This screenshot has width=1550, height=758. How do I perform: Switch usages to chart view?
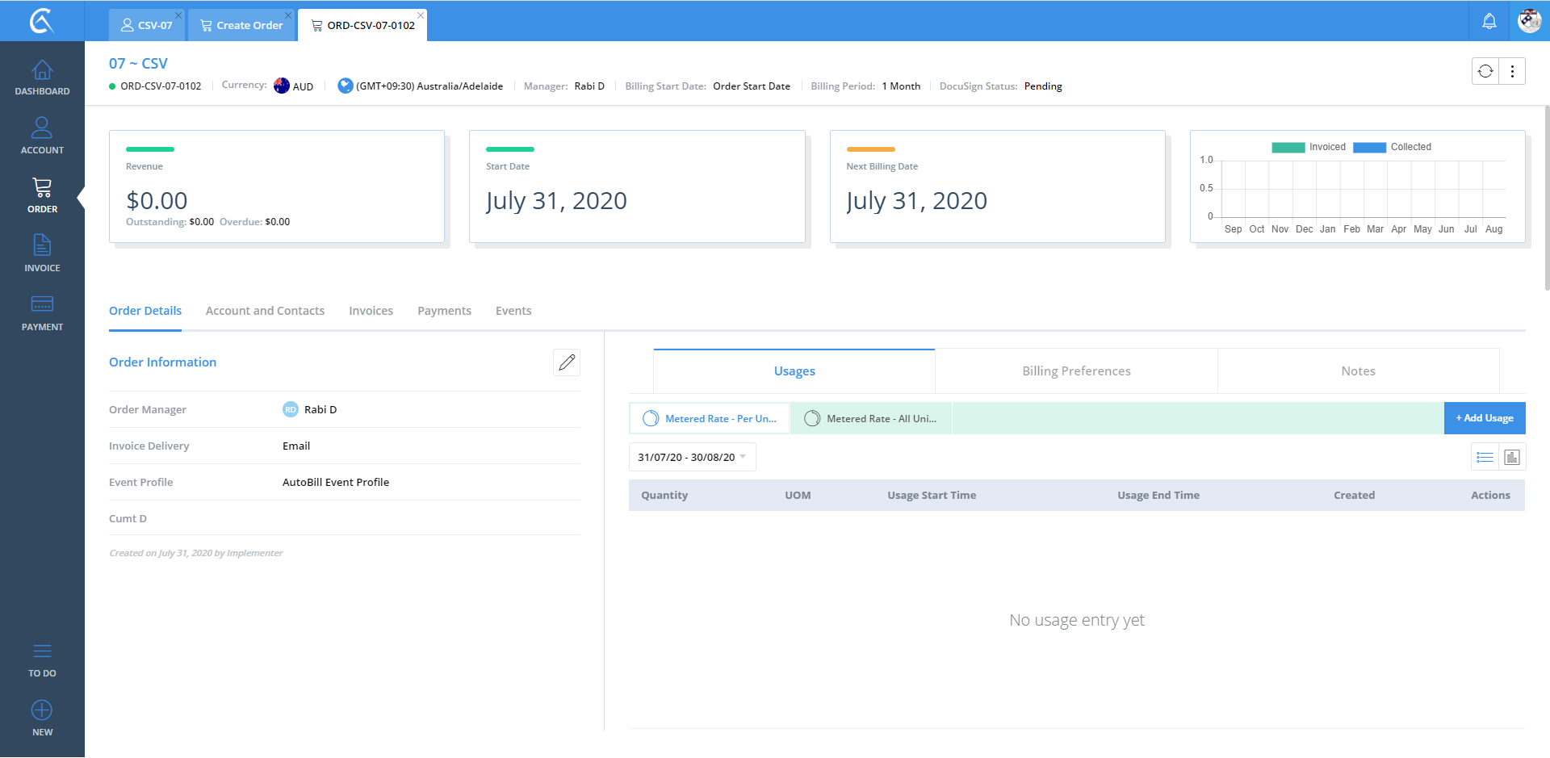(1512, 458)
